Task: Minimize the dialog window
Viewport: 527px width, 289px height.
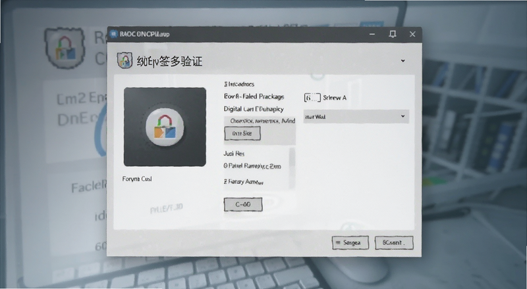Action: coord(372,34)
